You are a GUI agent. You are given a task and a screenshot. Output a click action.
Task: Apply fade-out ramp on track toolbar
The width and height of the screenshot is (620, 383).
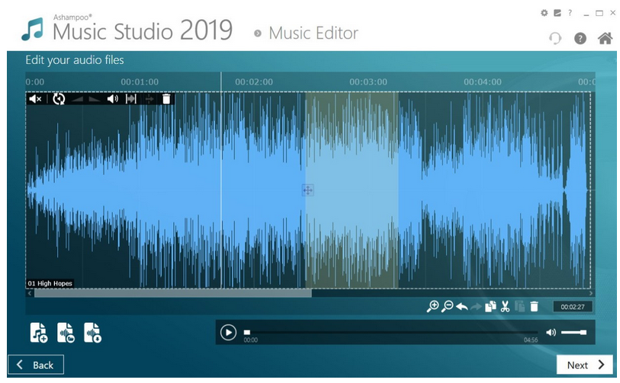point(94,99)
